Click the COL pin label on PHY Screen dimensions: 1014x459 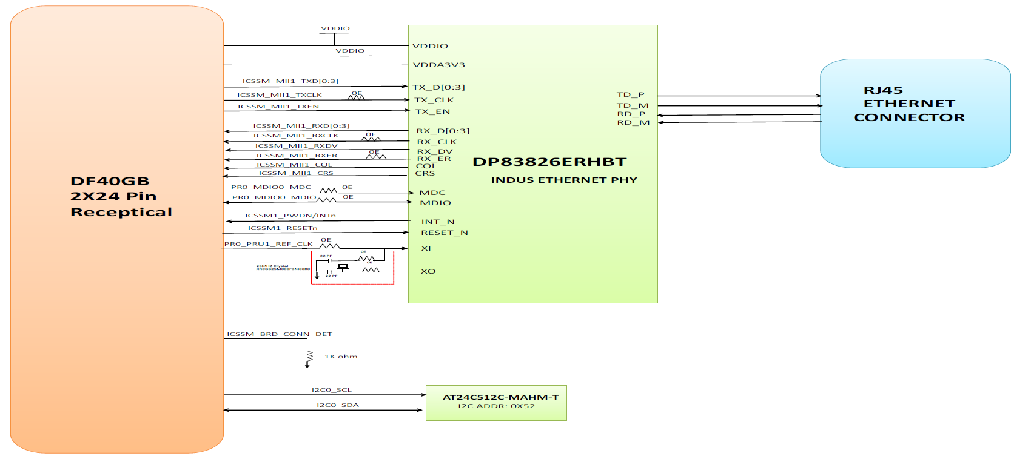coord(426,166)
